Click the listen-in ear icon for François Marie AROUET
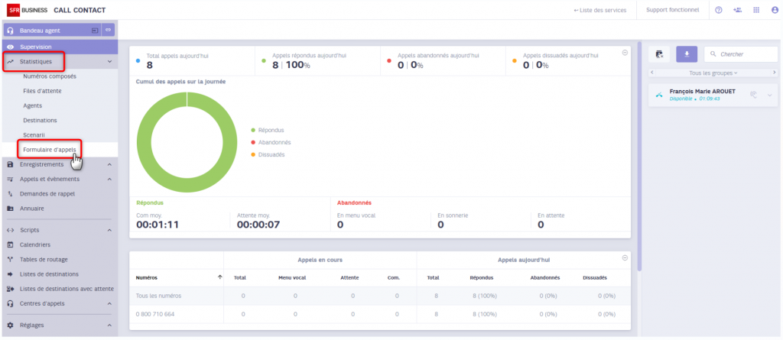 (753, 95)
